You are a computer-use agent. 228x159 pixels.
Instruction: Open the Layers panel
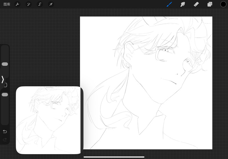210,4
